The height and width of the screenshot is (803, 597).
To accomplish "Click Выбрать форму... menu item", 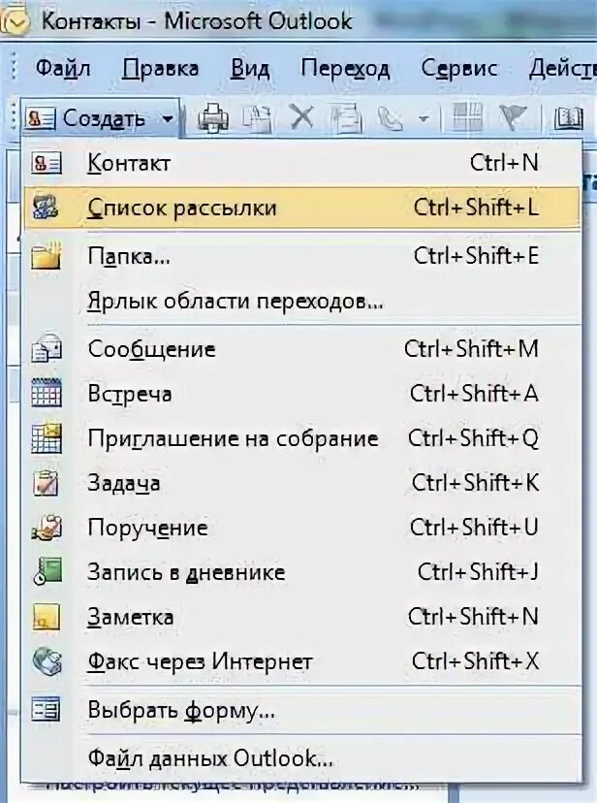I will [x=181, y=709].
